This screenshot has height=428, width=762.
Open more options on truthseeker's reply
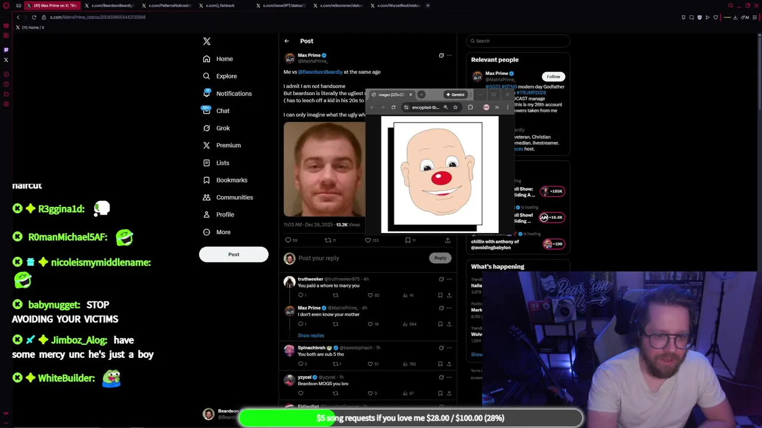click(x=449, y=279)
